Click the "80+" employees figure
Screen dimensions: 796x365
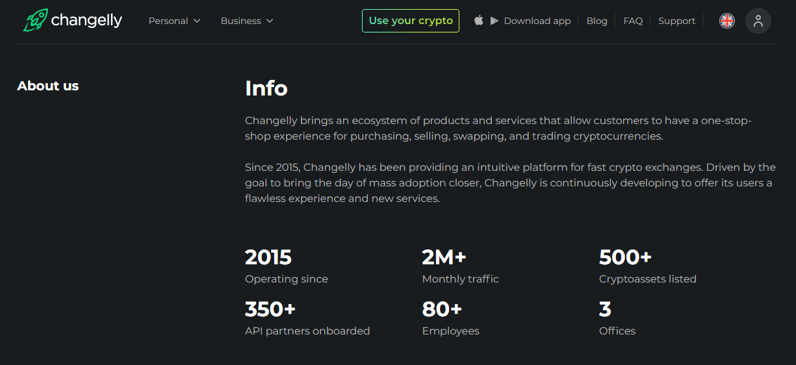tap(442, 309)
